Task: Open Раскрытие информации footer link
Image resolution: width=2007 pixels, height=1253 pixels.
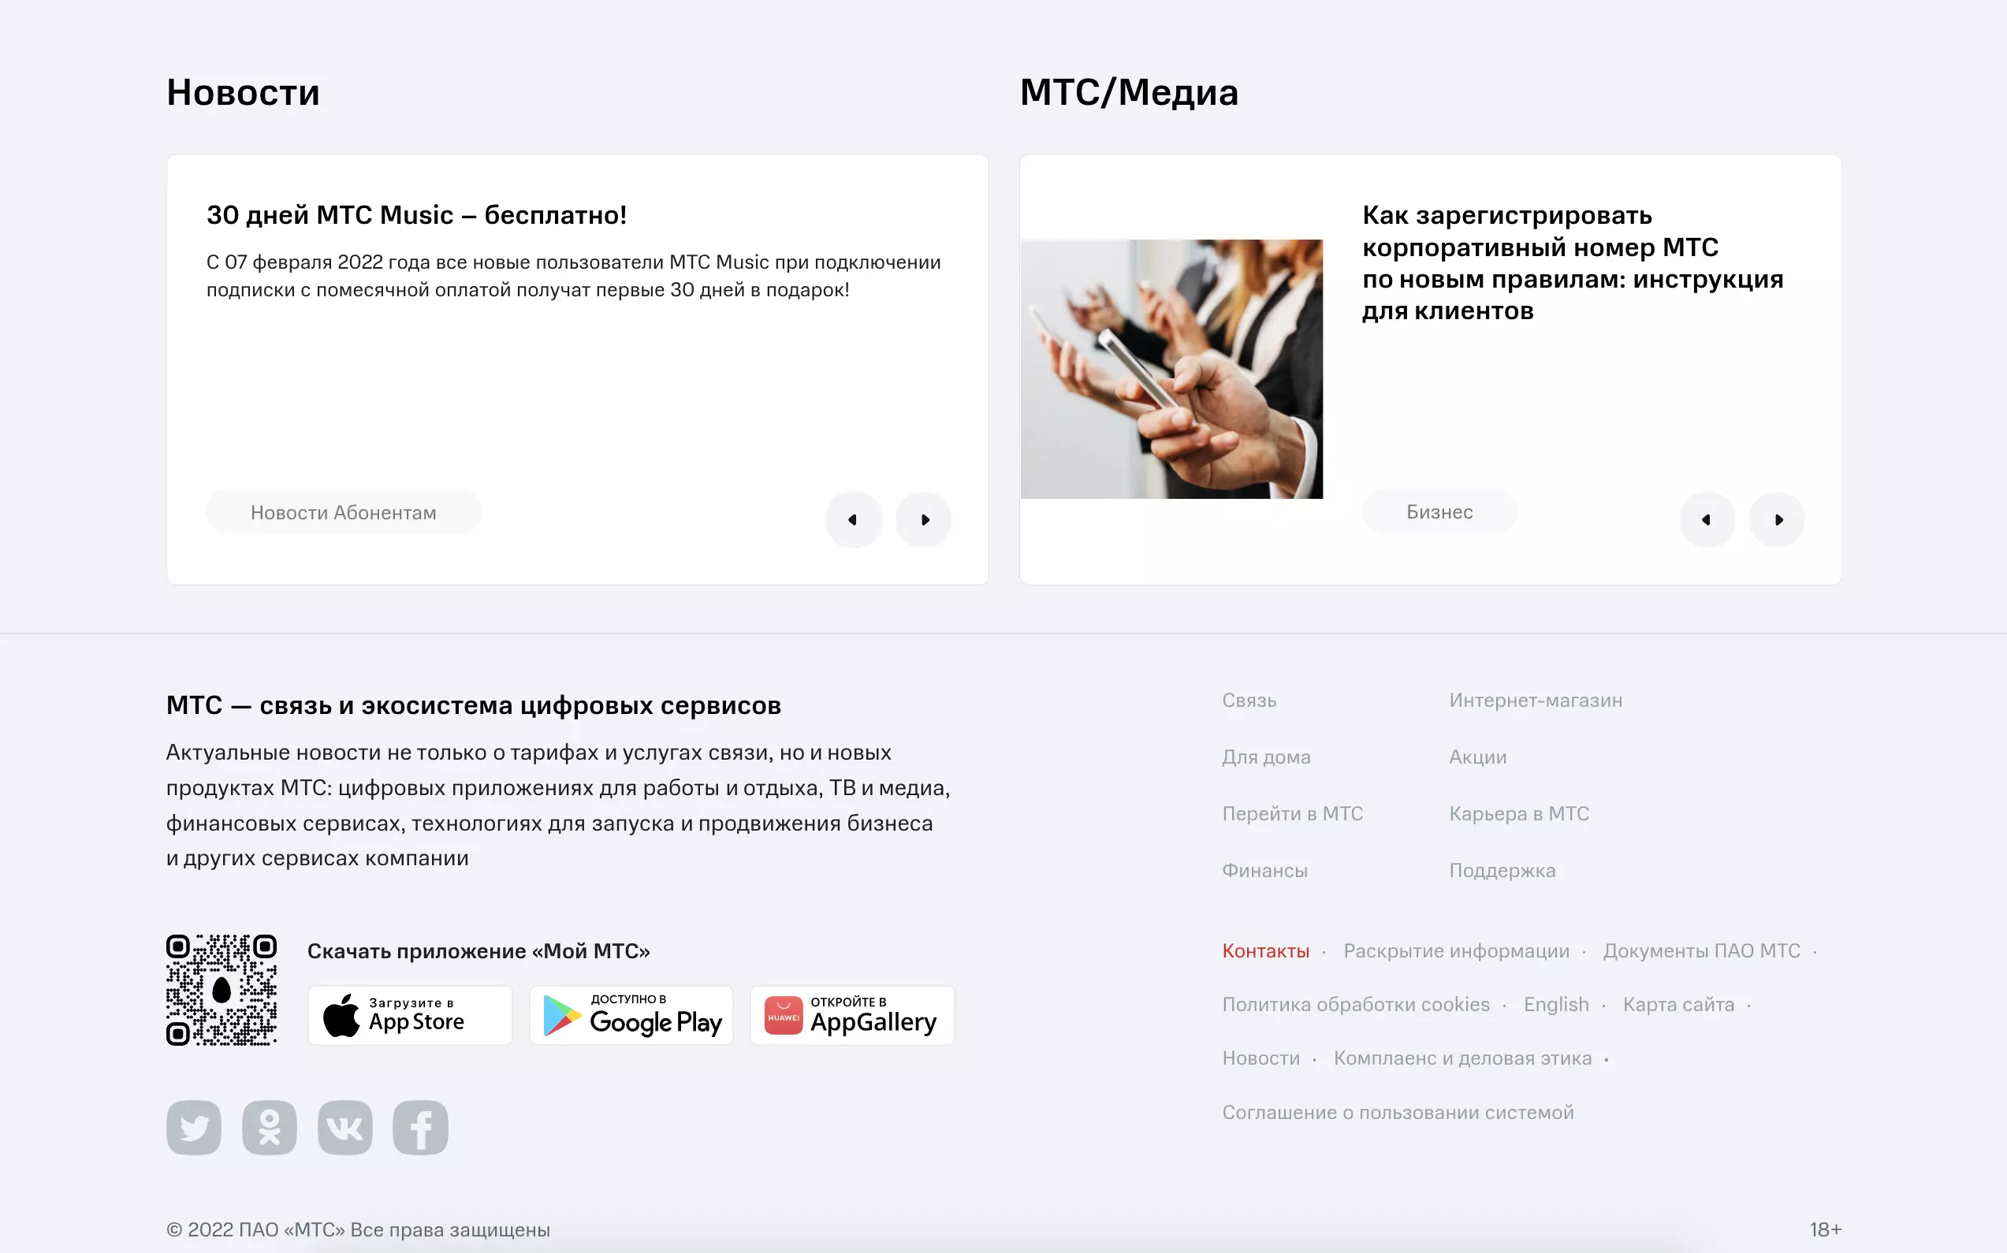Action: pos(1455,950)
